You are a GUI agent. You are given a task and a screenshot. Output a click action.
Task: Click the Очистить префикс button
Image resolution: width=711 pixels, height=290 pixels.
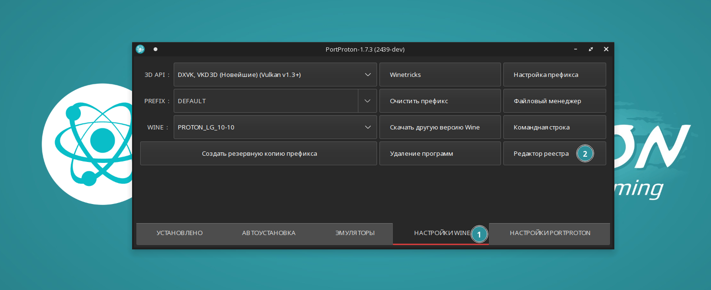pos(440,101)
